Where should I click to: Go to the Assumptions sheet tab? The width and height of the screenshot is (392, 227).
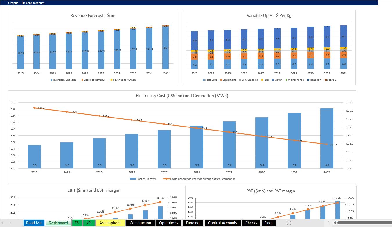(110, 223)
